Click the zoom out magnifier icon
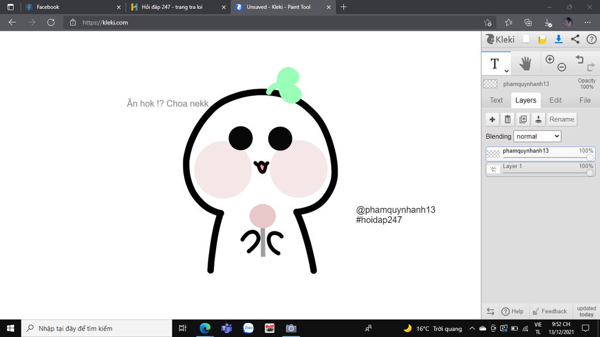 pyautogui.click(x=561, y=67)
